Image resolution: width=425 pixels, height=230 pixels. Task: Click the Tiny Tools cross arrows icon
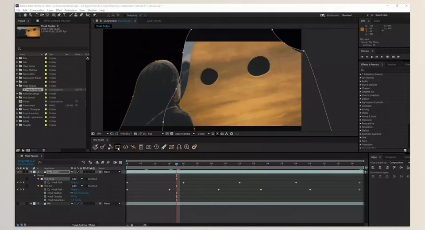(x=133, y=147)
